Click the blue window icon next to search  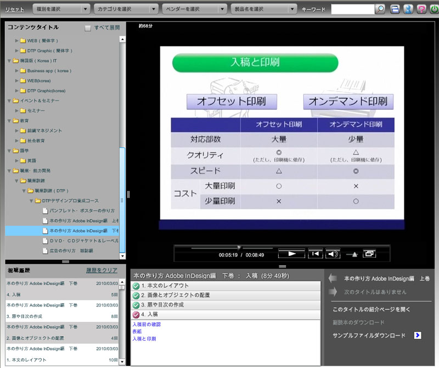[395, 9]
